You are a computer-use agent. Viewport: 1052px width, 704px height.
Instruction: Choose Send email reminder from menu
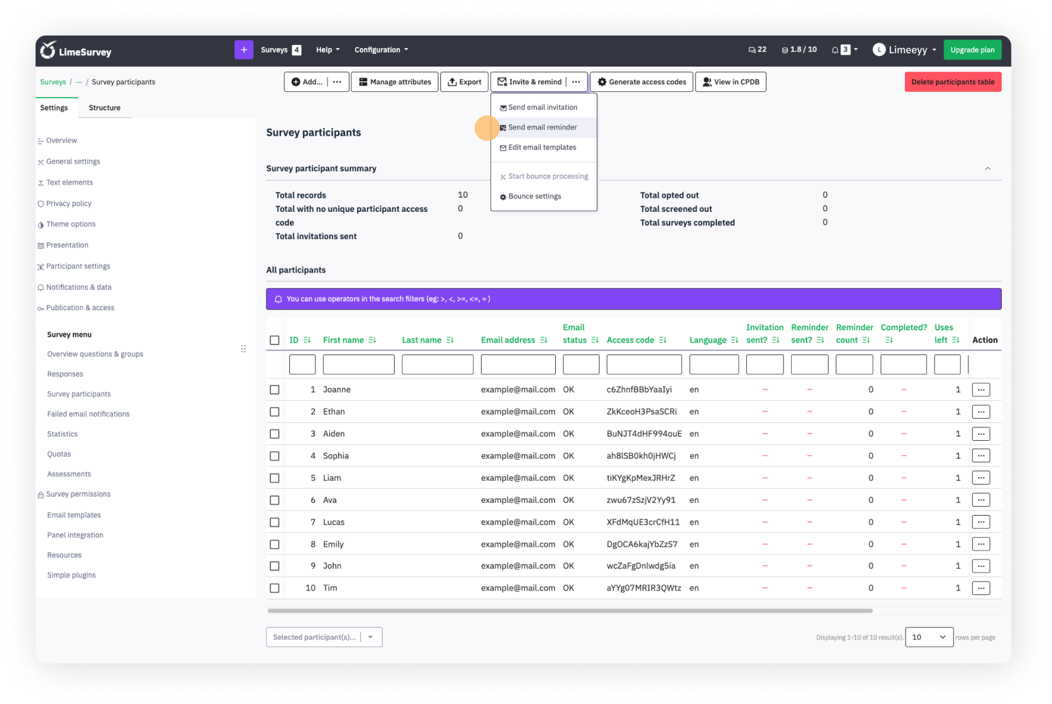point(542,127)
